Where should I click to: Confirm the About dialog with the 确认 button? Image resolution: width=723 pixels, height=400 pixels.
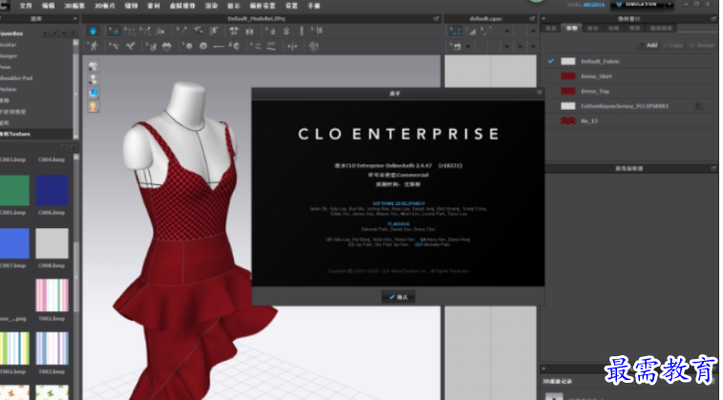(x=398, y=297)
